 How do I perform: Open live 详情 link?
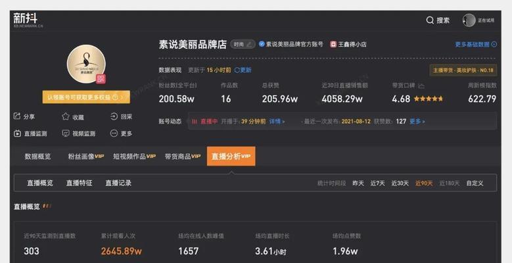[277, 122]
